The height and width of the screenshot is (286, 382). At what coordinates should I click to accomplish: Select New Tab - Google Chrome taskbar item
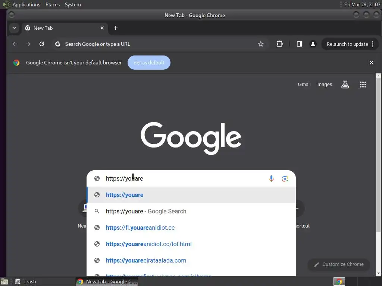pyautogui.click(x=107, y=282)
